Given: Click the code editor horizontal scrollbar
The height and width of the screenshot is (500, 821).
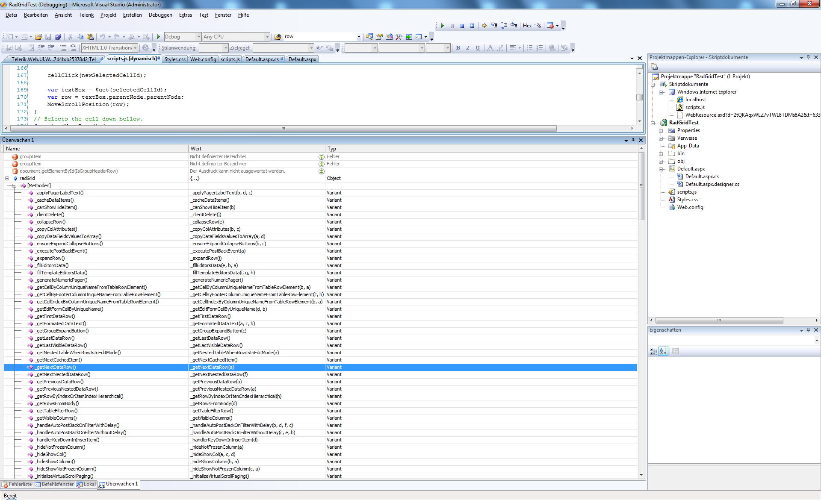Looking at the screenshot, I should tap(282, 128).
